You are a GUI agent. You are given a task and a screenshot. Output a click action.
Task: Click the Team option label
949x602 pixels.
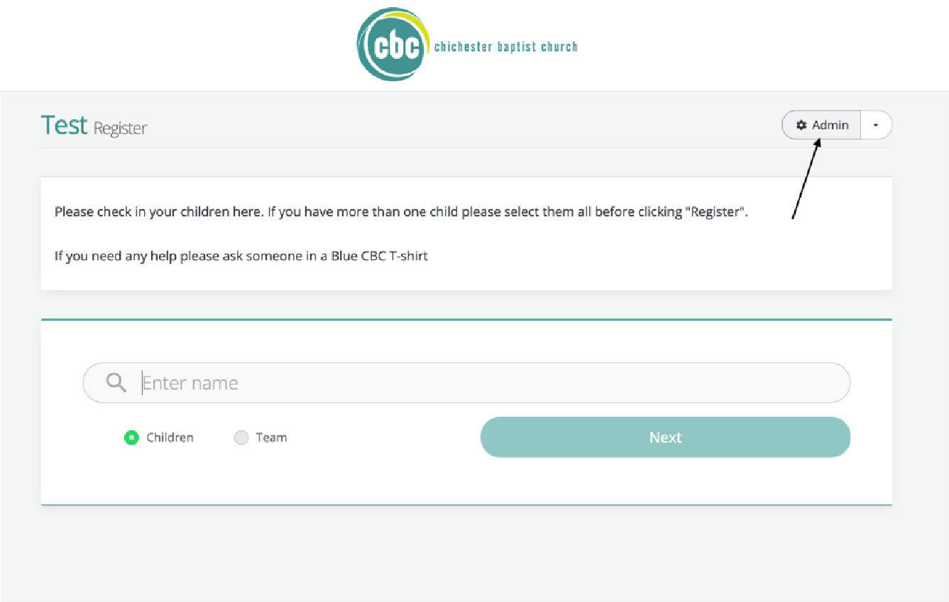pos(271,437)
